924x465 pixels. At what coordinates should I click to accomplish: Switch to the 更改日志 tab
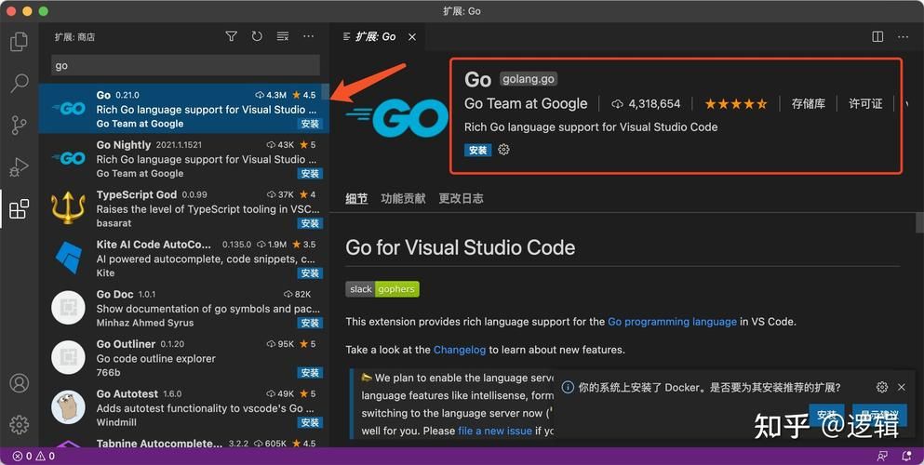pyautogui.click(x=461, y=198)
